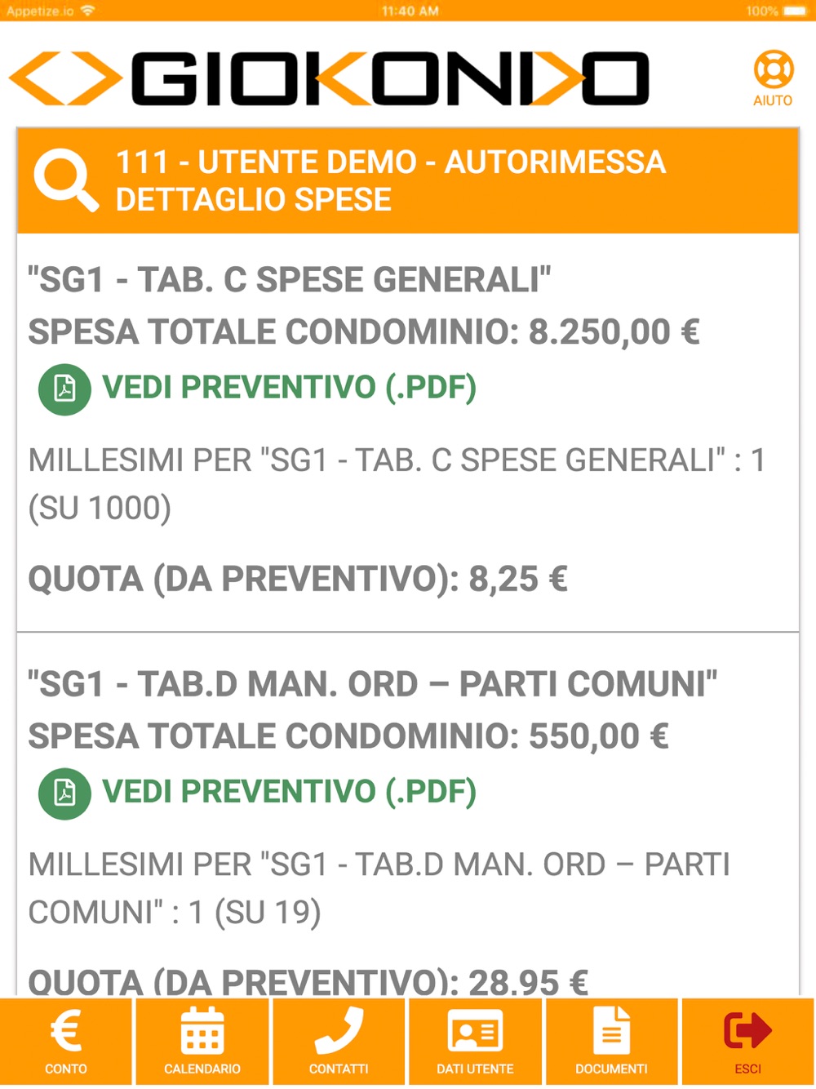The width and height of the screenshot is (816, 1089).
Task: Tap the Wi-Fi indicator in status bar
Action: (x=87, y=11)
